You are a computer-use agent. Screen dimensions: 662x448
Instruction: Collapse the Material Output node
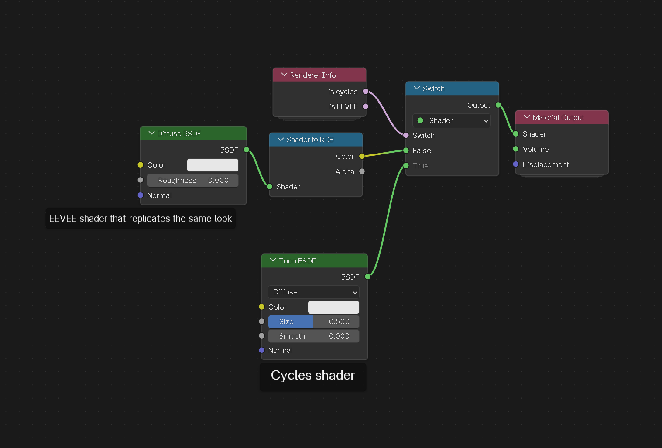[x=527, y=117]
